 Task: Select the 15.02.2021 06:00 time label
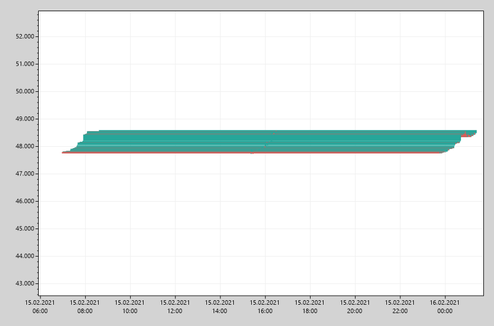(40, 305)
